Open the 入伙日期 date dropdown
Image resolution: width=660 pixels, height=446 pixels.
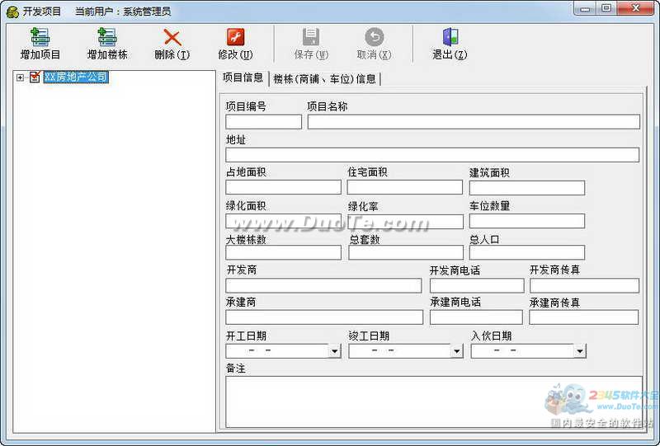tap(579, 351)
